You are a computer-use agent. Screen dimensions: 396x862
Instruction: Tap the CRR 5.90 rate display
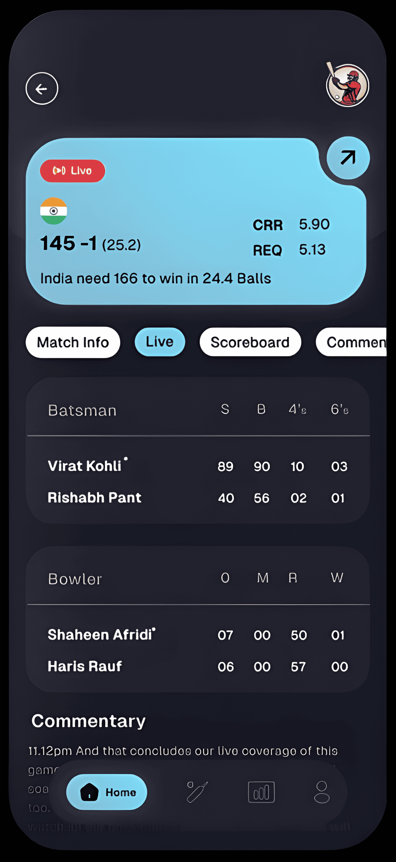click(291, 225)
